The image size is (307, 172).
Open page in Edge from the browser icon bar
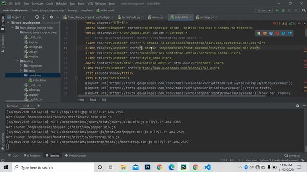click(290, 33)
